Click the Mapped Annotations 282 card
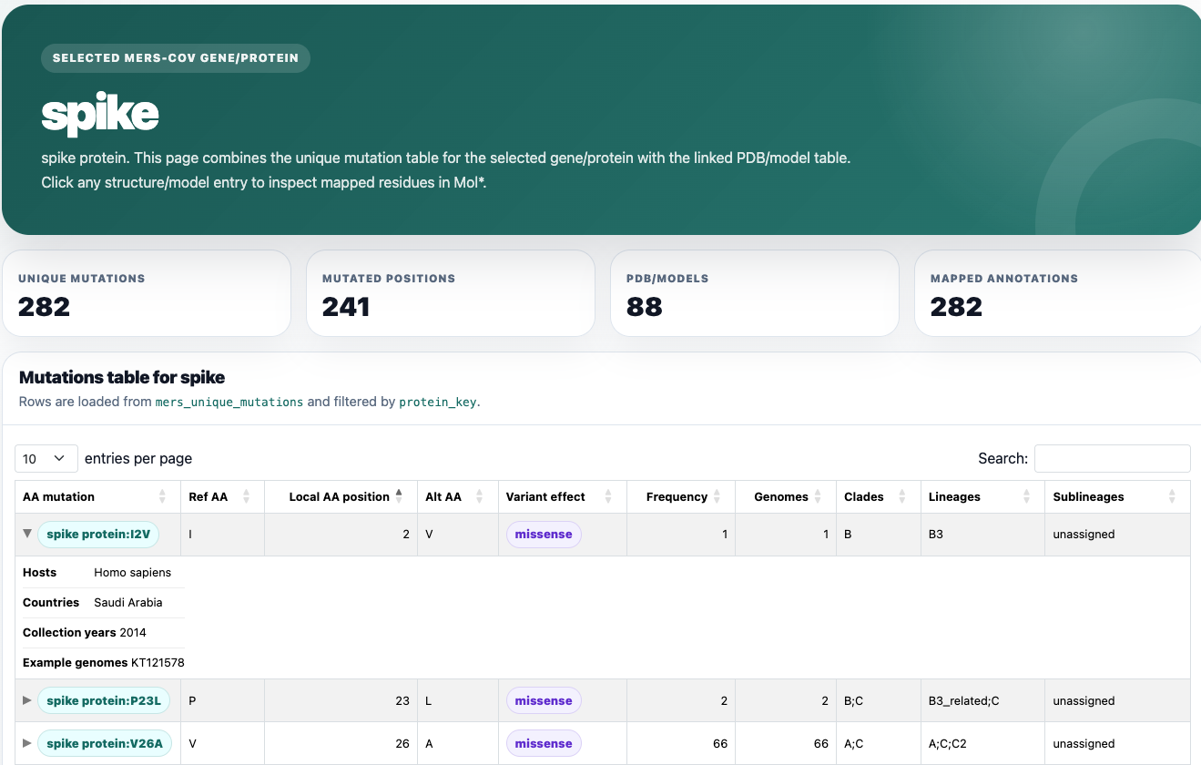This screenshot has width=1201, height=765. [1057, 293]
